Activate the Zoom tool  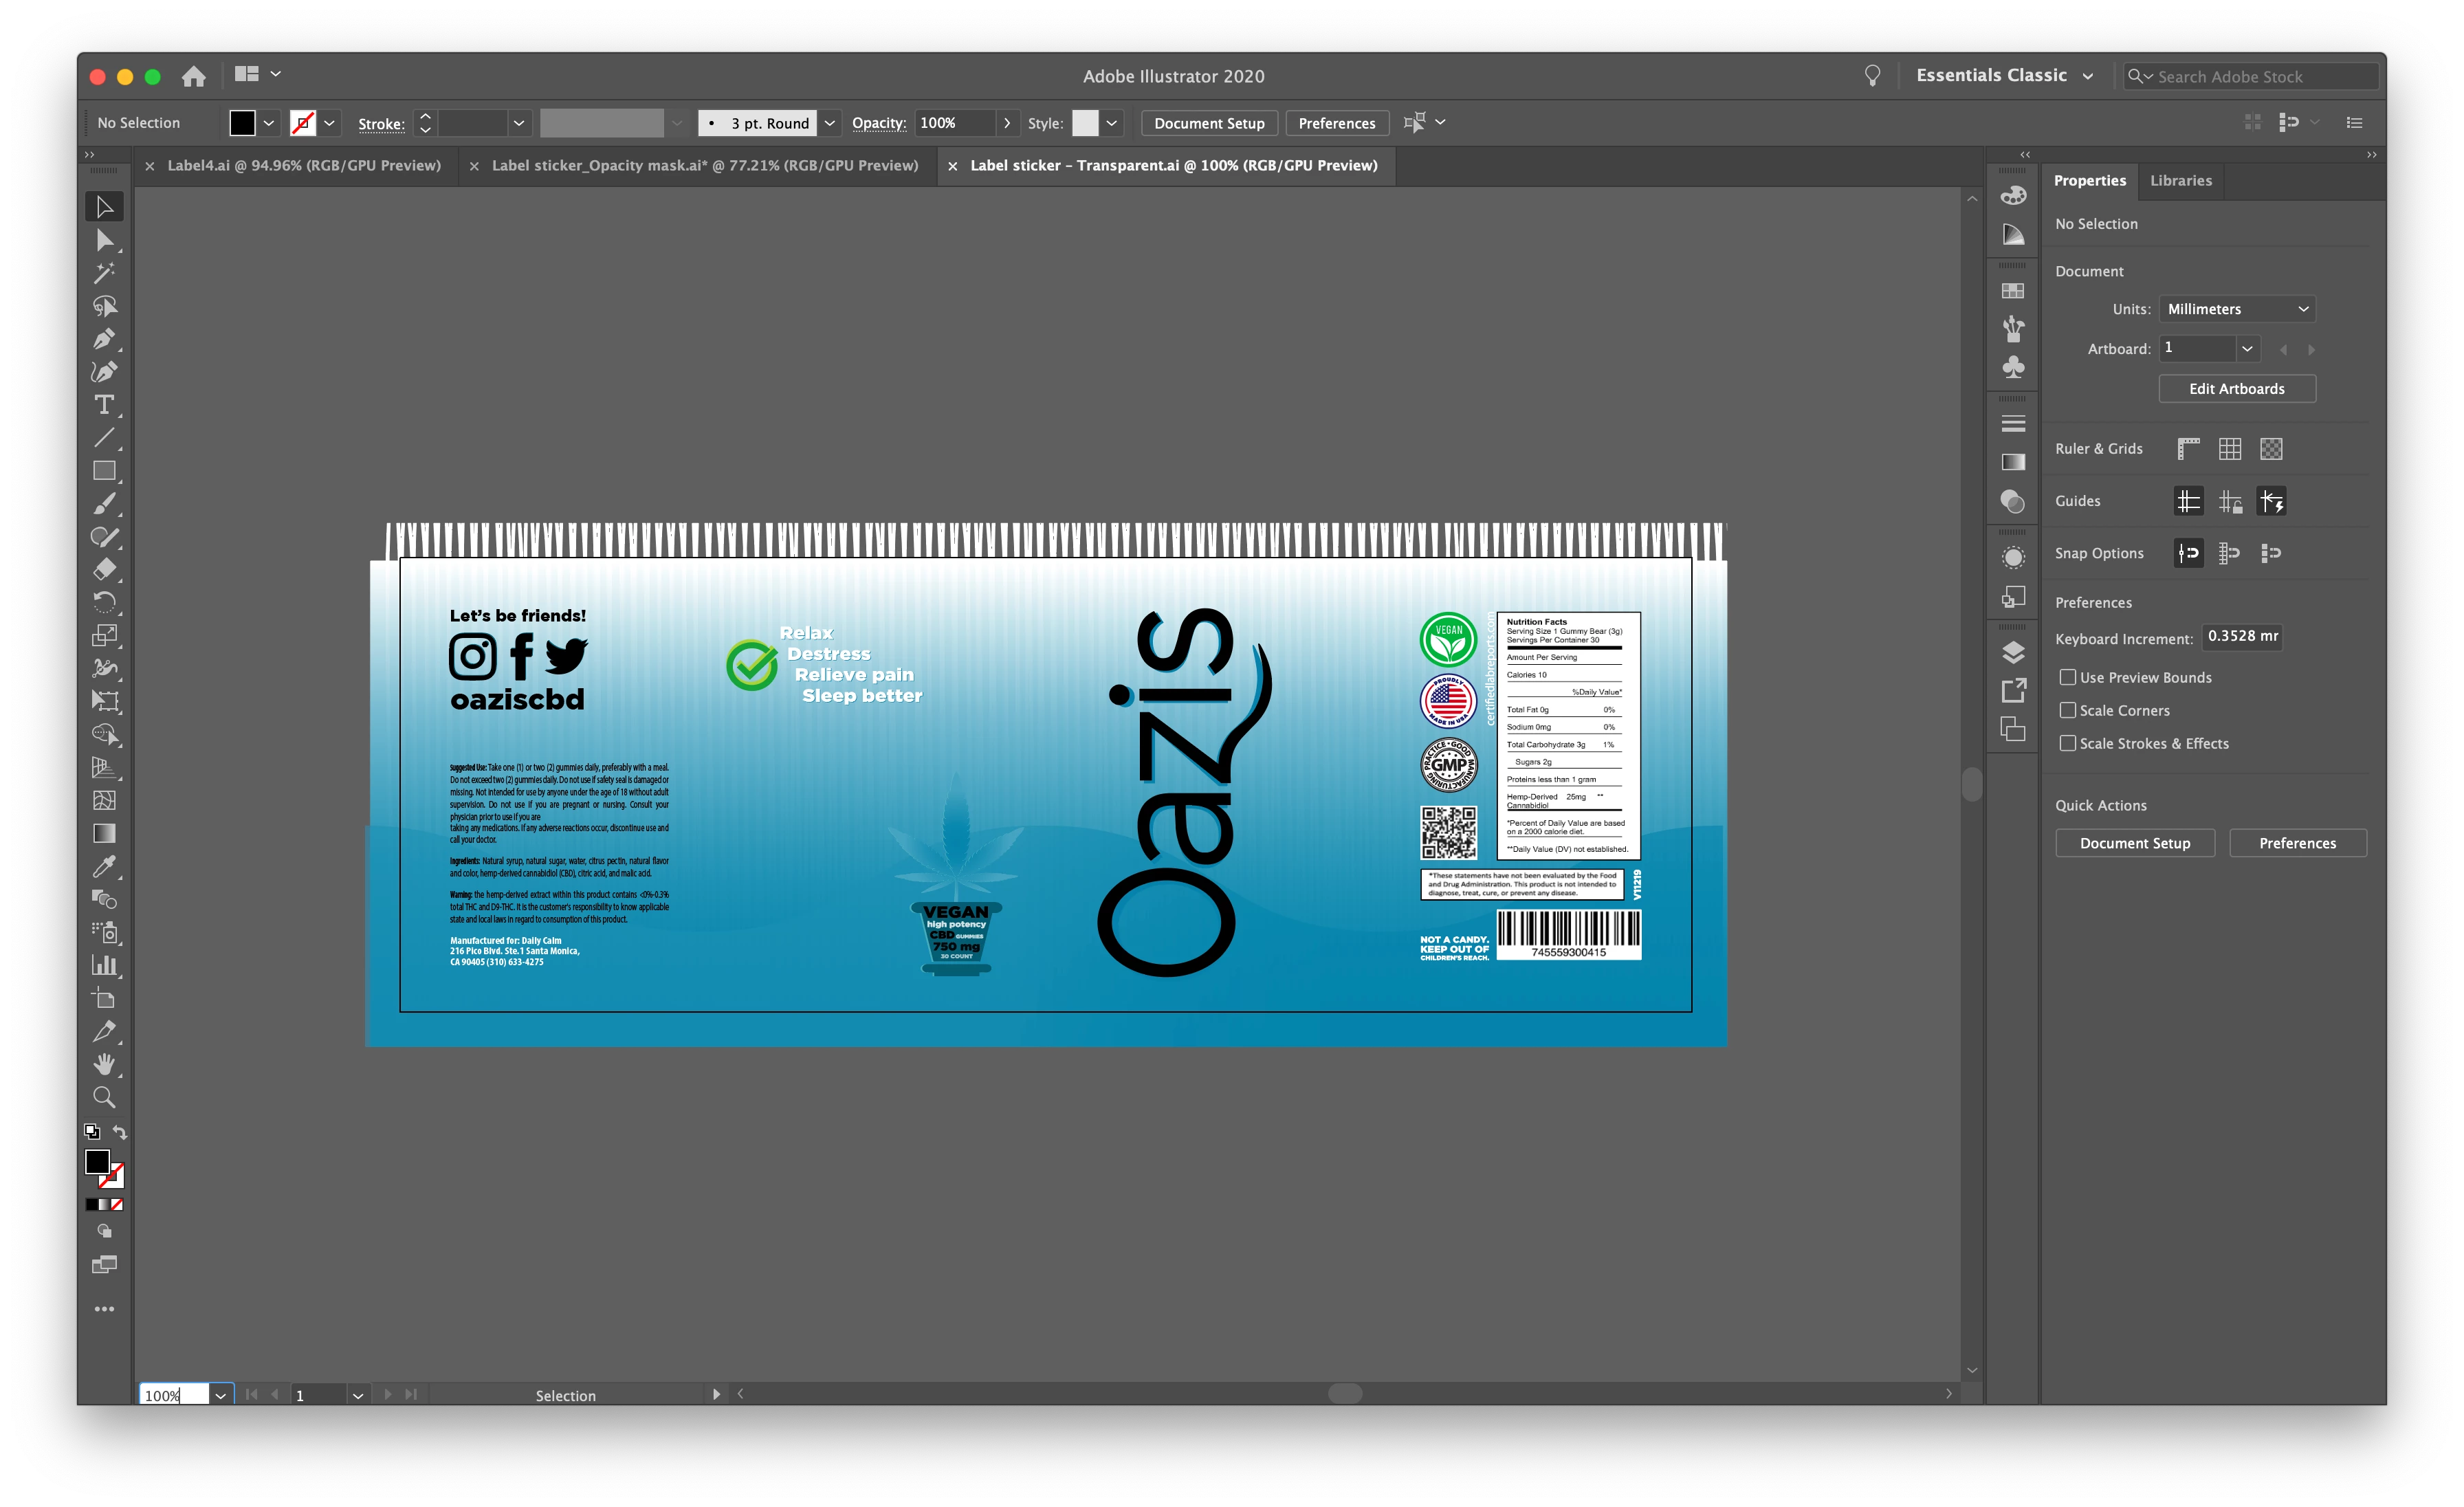(103, 1097)
